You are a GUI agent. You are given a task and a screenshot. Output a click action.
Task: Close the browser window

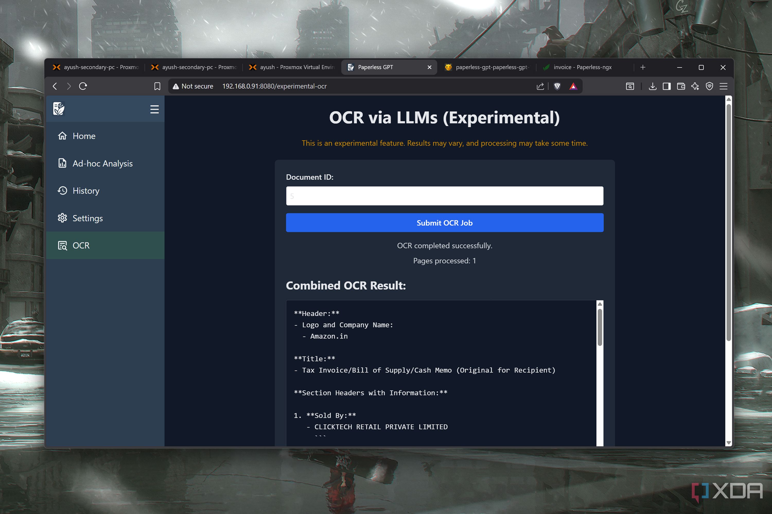tap(723, 67)
